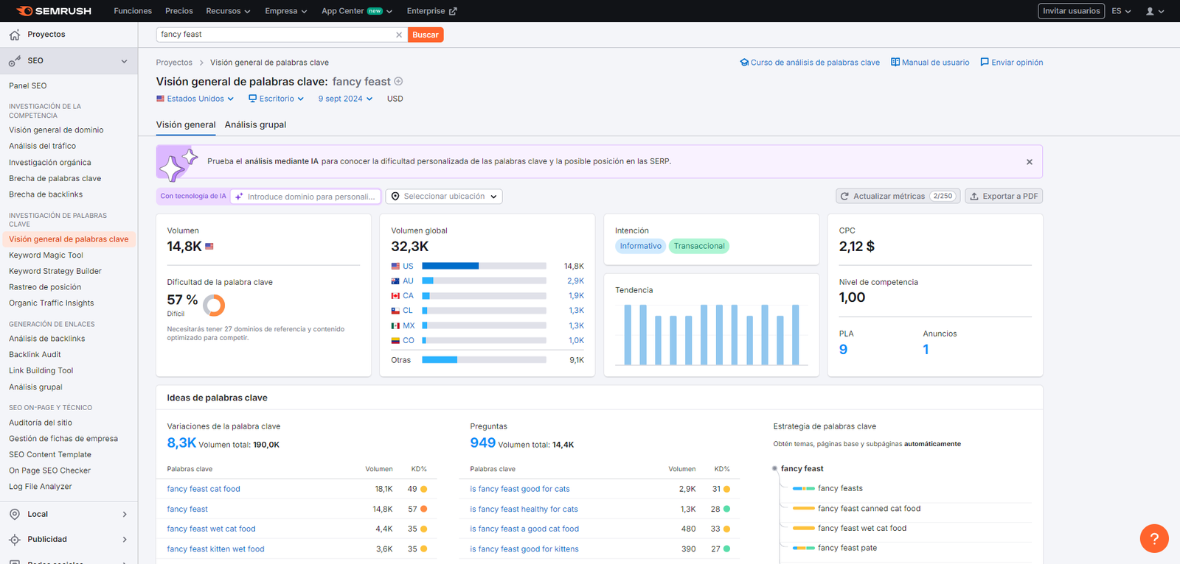Click the Otras volume bar
This screenshot has width=1180, height=564.
coord(484,360)
